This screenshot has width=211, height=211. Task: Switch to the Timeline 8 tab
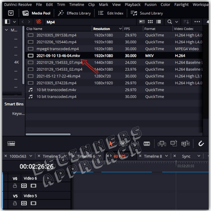coord(153,156)
